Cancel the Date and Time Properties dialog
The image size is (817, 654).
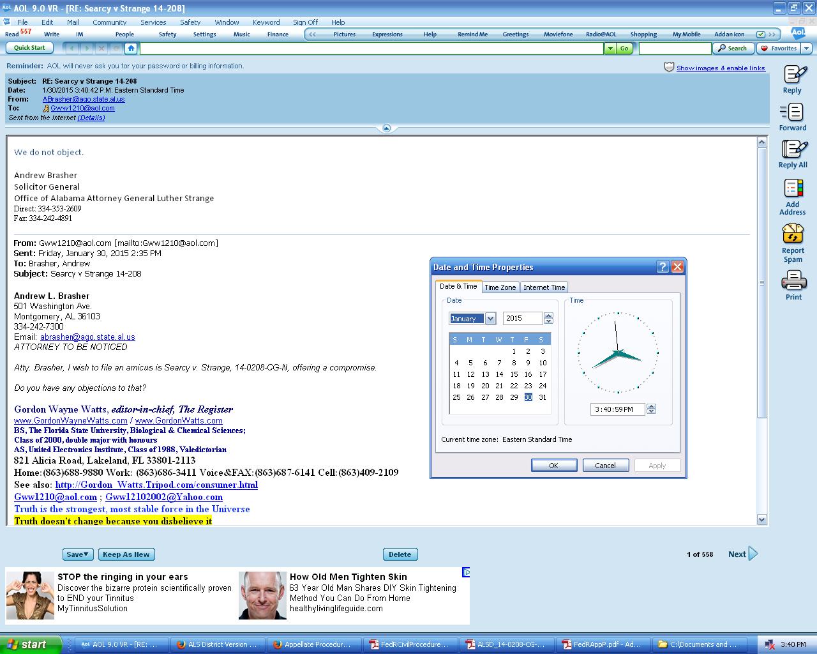point(606,466)
